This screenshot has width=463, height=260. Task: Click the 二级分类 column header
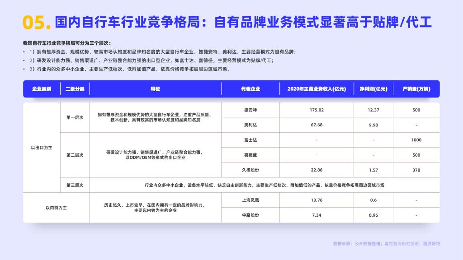click(x=75, y=89)
